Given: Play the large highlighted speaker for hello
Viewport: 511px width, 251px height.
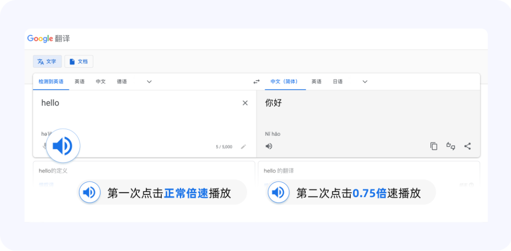Looking at the screenshot, I should 62,146.
